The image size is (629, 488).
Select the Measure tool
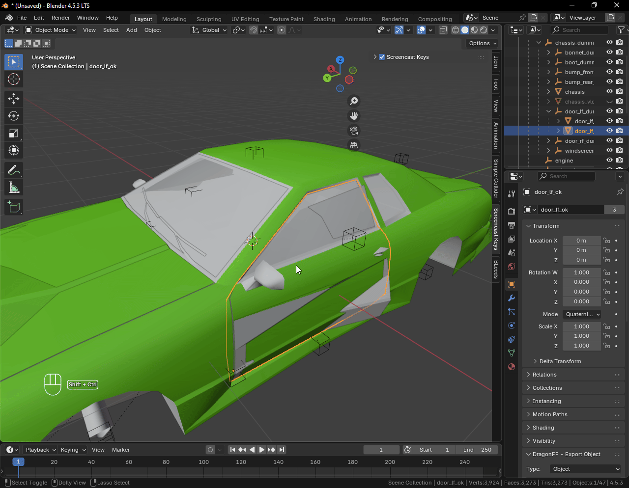coord(14,188)
